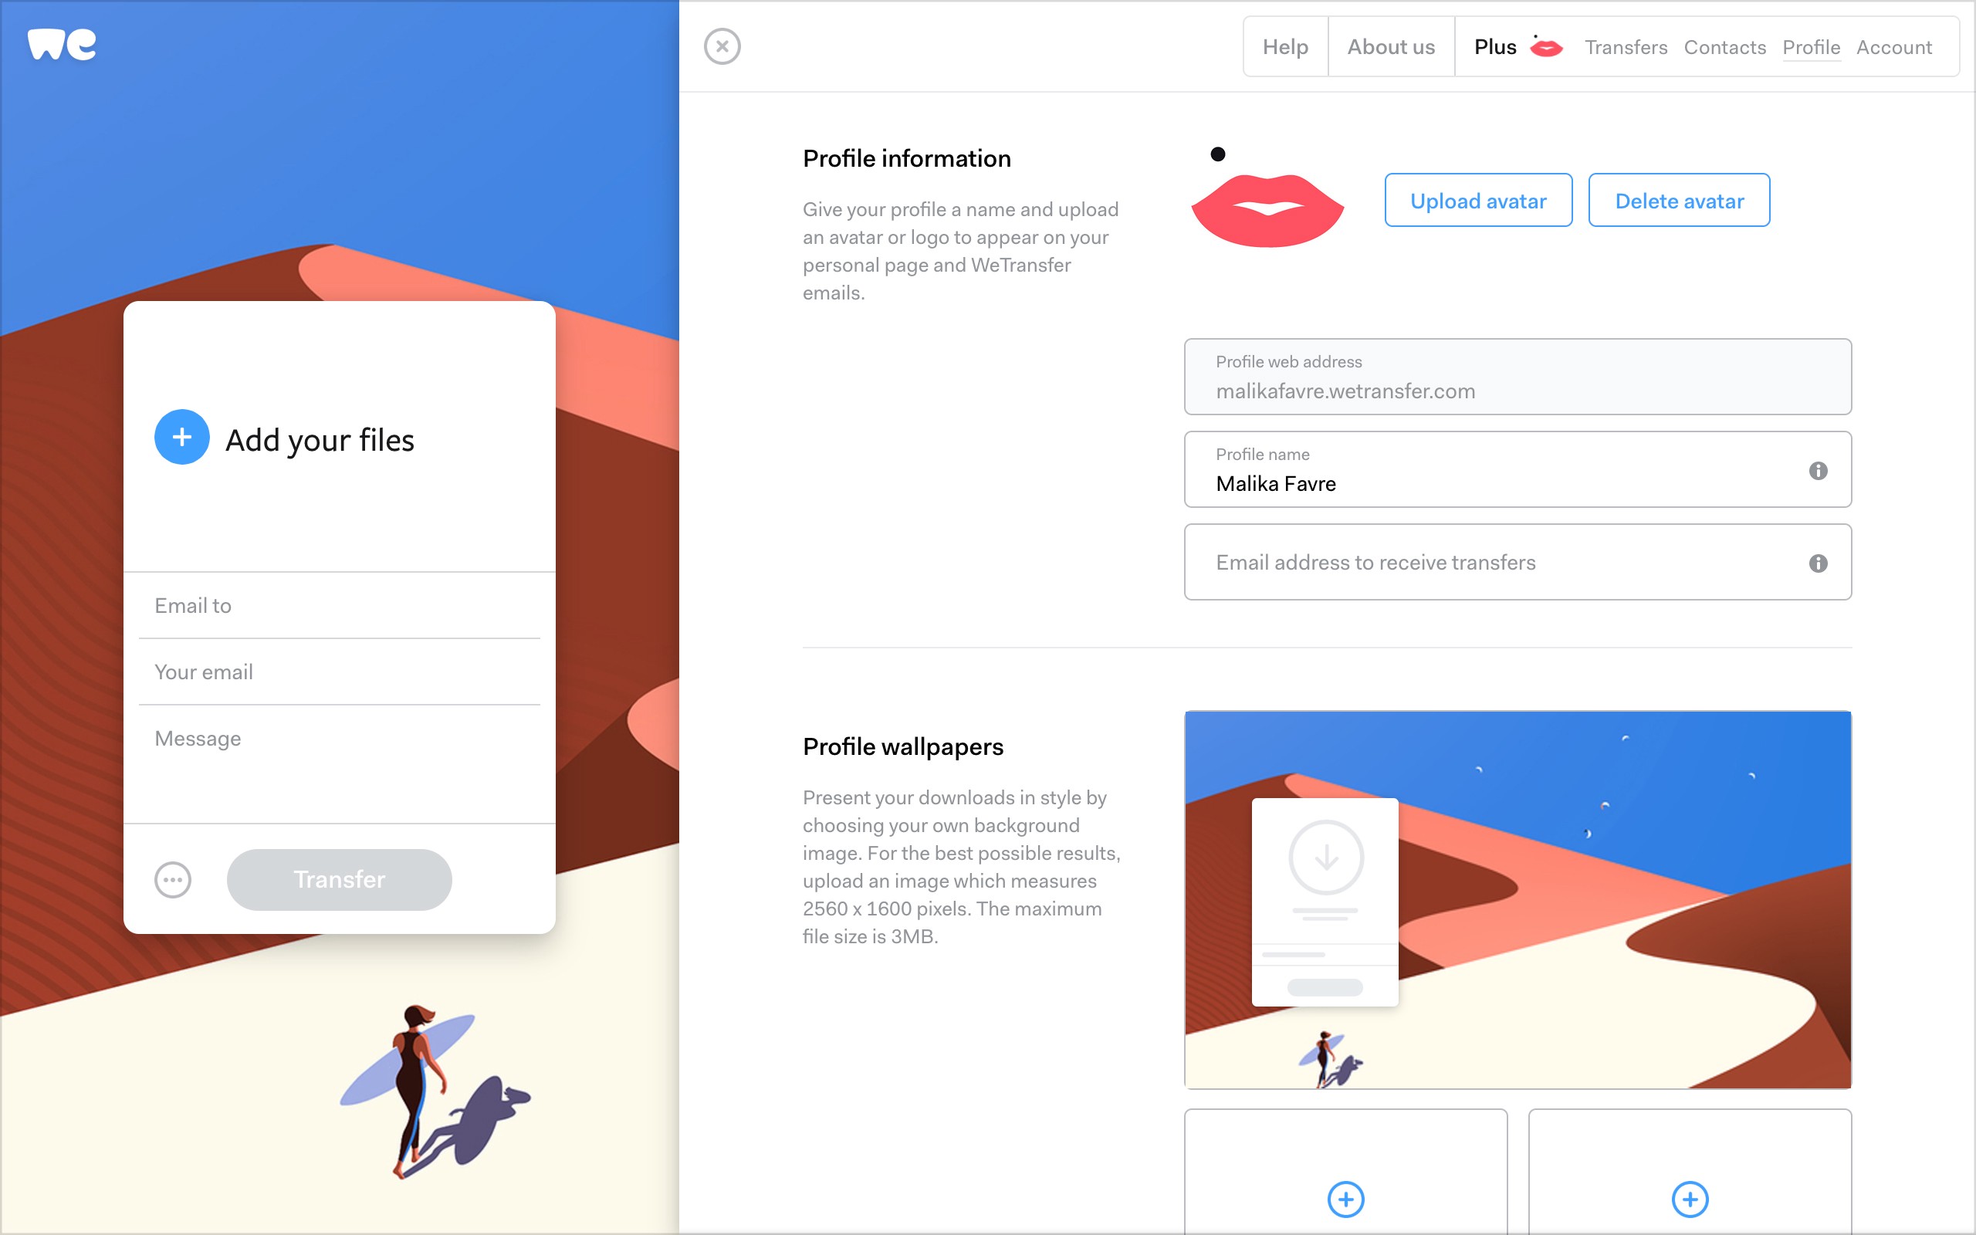The height and width of the screenshot is (1235, 1976).
Task: Click the Transfer button
Action: (339, 879)
